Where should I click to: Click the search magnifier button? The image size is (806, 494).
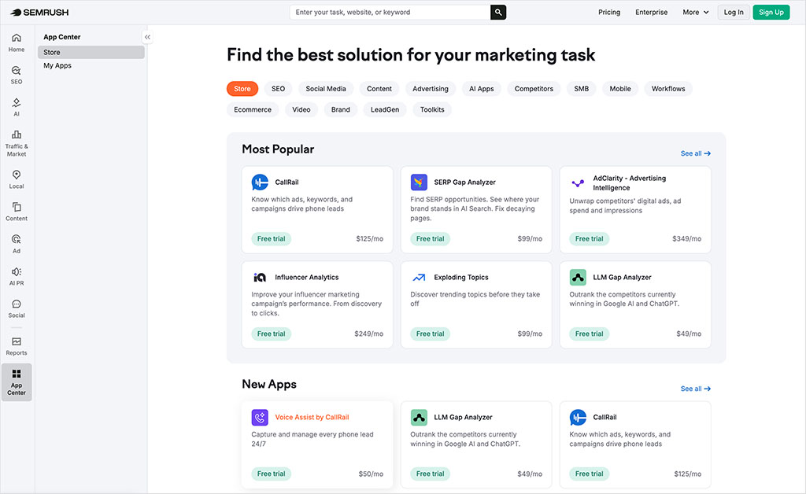[498, 13]
